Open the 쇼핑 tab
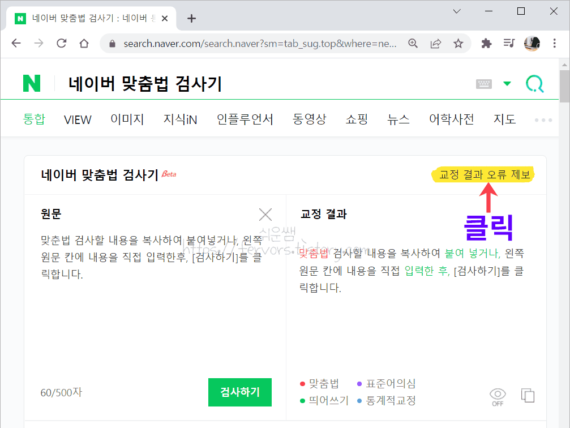This screenshot has width=570, height=428. 357,119
